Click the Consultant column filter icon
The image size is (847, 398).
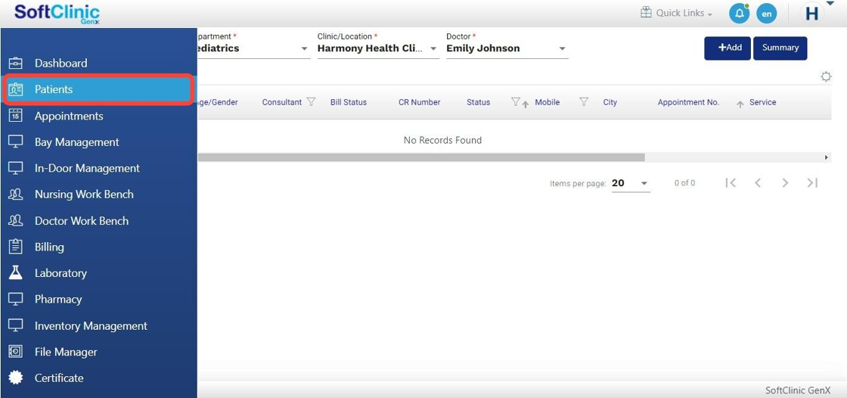coord(311,102)
